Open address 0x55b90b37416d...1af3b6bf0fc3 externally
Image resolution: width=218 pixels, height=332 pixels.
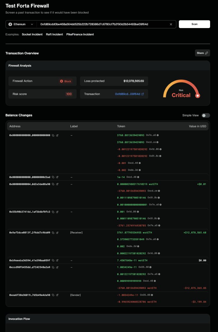57,212
